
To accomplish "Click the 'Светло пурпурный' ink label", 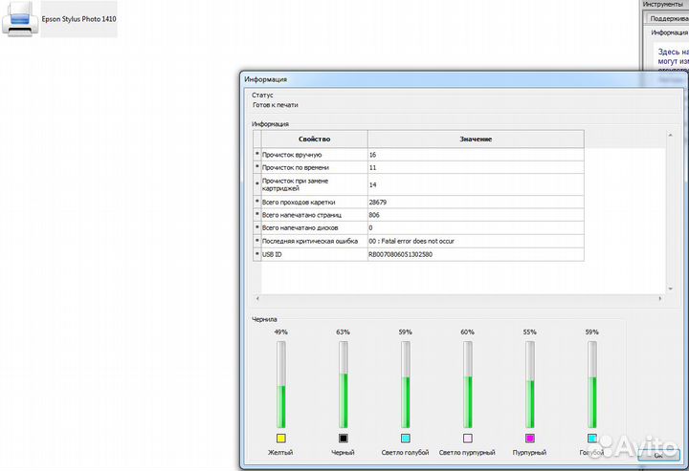I will click(x=467, y=452).
